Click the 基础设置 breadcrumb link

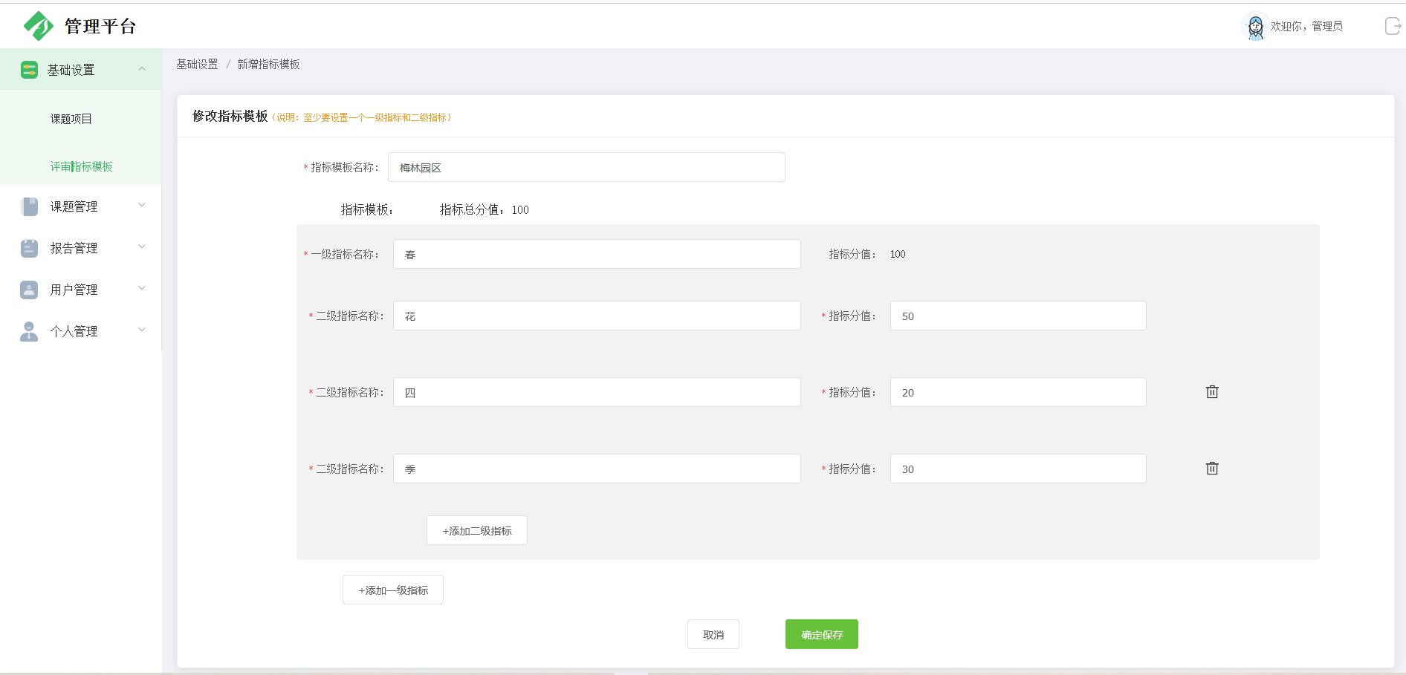pos(197,65)
